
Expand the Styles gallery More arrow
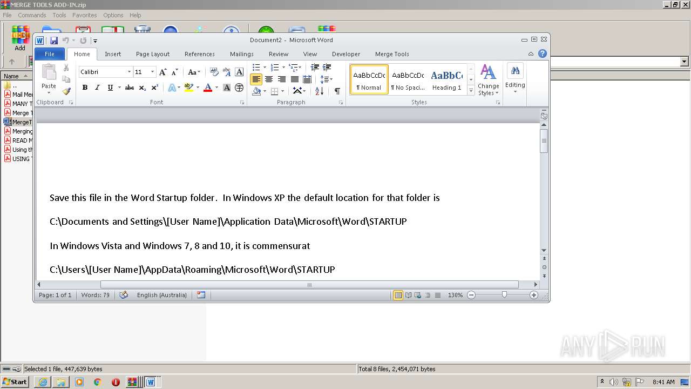pyautogui.click(x=471, y=91)
